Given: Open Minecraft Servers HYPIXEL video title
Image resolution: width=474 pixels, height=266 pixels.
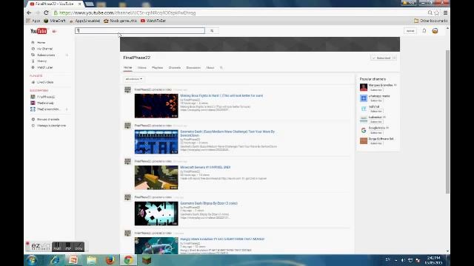Looking at the screenshot, I should point(205,168).
